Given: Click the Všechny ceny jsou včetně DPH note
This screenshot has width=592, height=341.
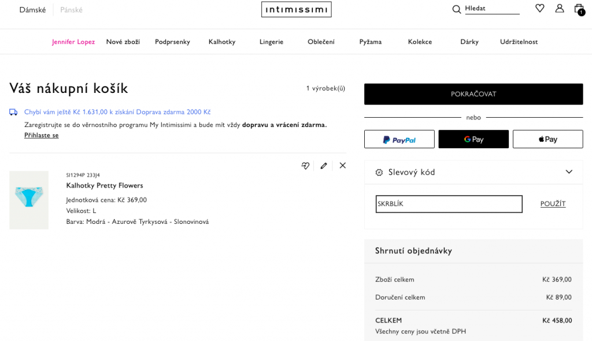Looking at the screenshot, I should (x=421, y=332).
